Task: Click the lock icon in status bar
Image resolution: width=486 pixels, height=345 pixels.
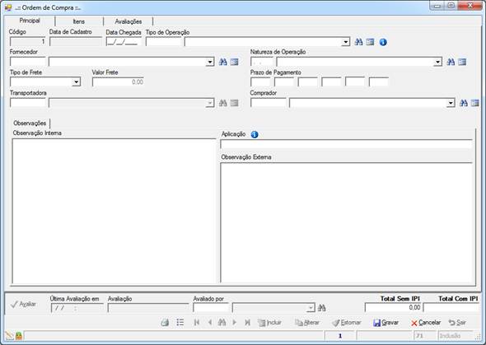Action: point(19,335)
